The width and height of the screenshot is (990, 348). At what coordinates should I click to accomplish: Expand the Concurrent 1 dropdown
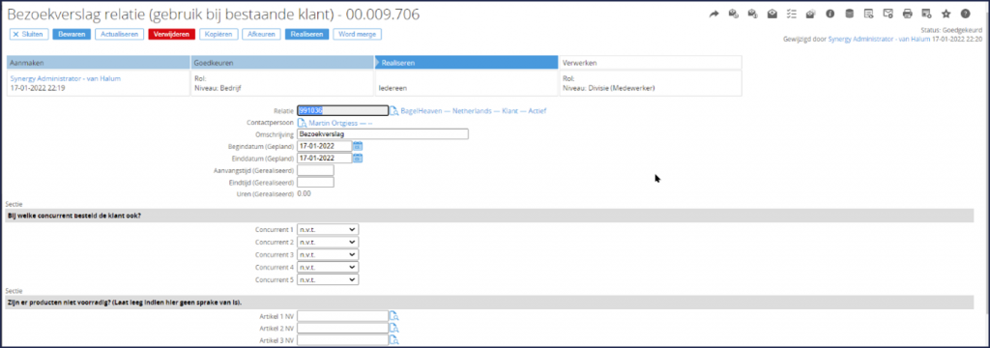point(328,229)
